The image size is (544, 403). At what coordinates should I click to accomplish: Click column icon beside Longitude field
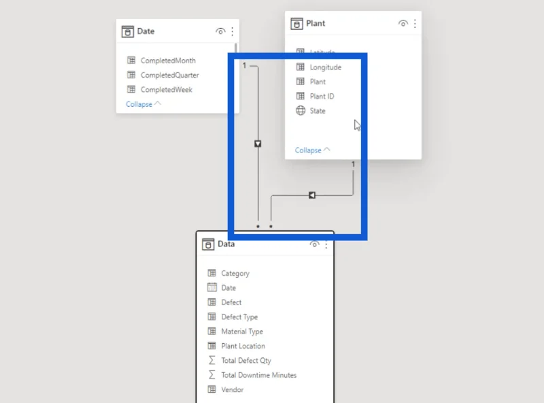coord(301,67)
